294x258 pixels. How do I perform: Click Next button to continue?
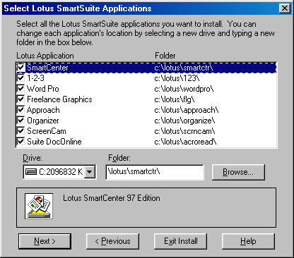coord(45,241)
